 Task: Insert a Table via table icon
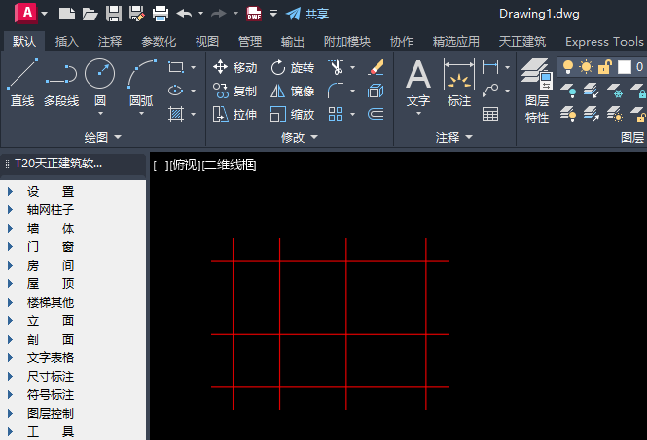point(490,114)
